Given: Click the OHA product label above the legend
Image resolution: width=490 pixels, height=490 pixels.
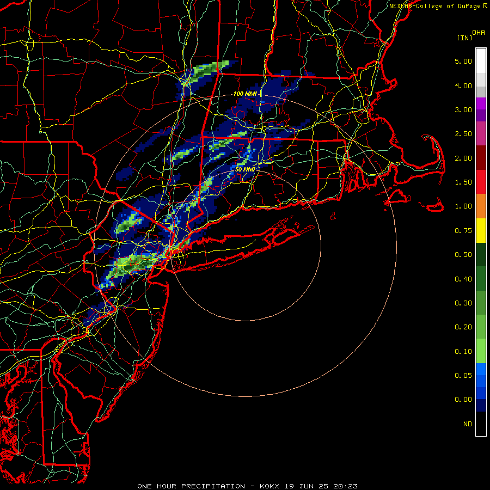Looking at the screenshot, I should [479, 33].
